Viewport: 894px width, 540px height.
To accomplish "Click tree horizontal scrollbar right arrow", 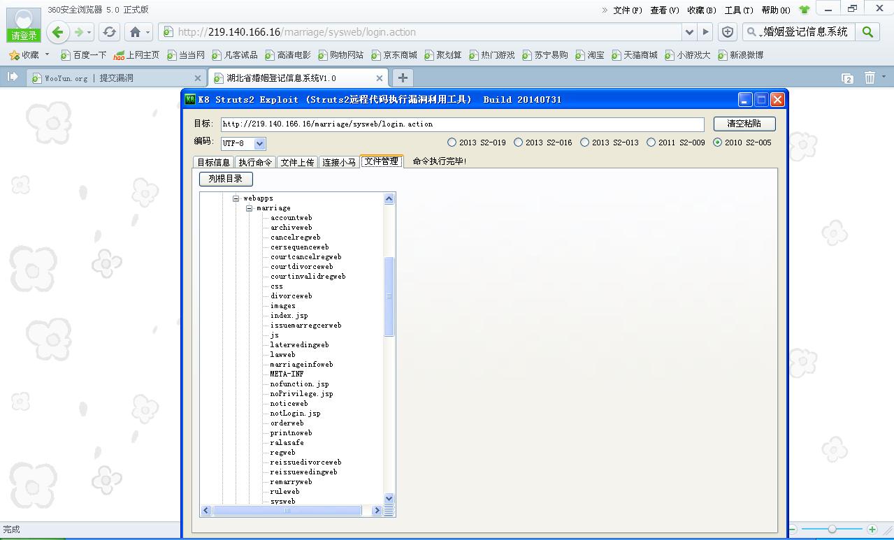I will tap(377, 511).
